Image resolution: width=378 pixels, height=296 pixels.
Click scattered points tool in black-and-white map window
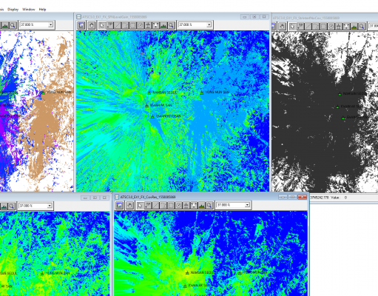click(x=346, y=26)
